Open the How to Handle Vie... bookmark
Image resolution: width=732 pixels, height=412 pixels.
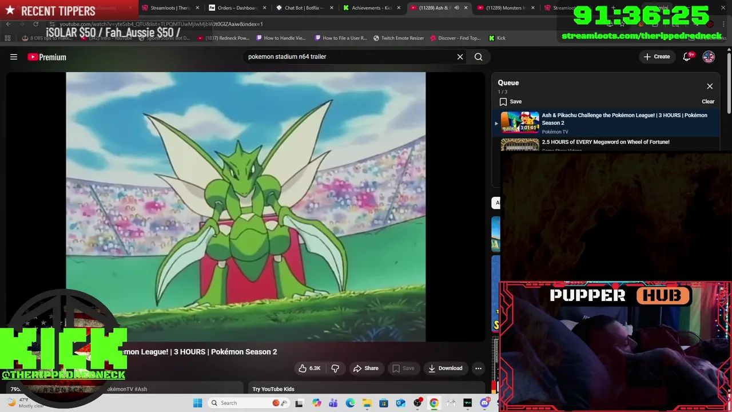pyautogui.click(x=281, y=38)
